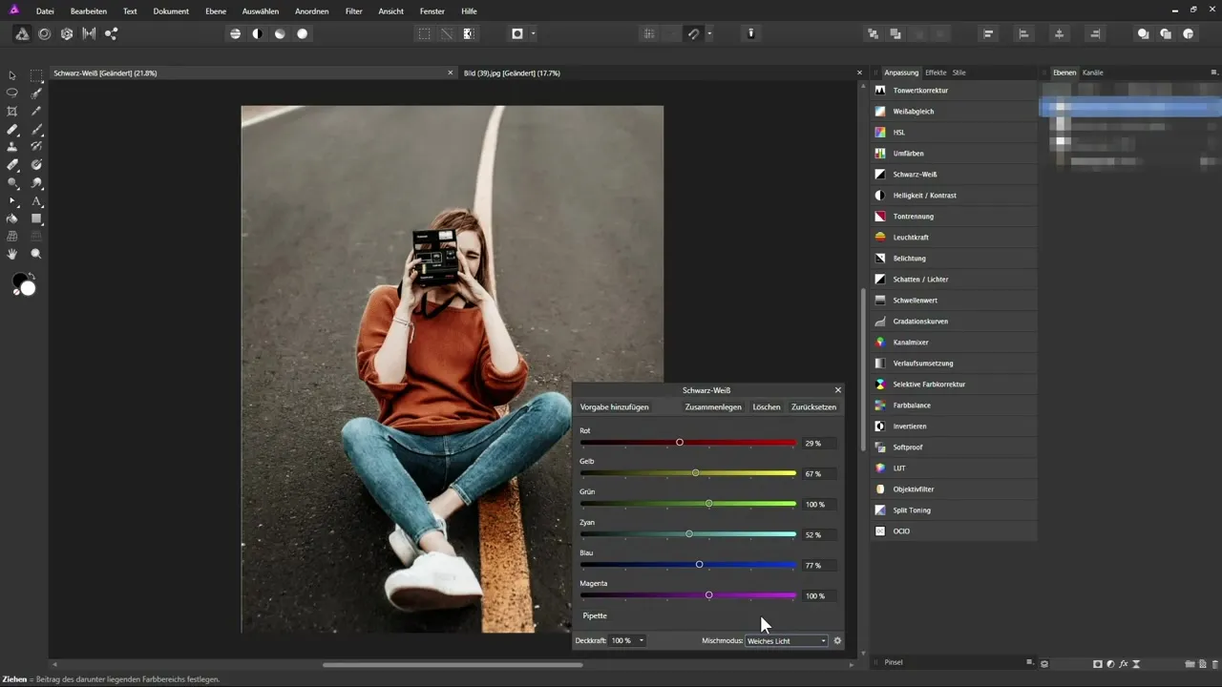The width and height of the screenshot is (1222, 687).
Task: Select the Zoom magnifier tool
Action: click(x=36, y=255)
